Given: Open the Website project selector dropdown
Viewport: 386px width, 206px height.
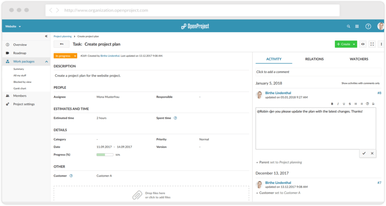Looking at the screenshot, I should pyautogui.click(x=13, y=26).
